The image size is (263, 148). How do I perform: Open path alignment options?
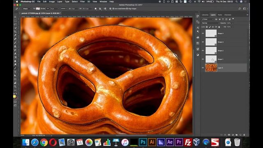tap(100, 9)
